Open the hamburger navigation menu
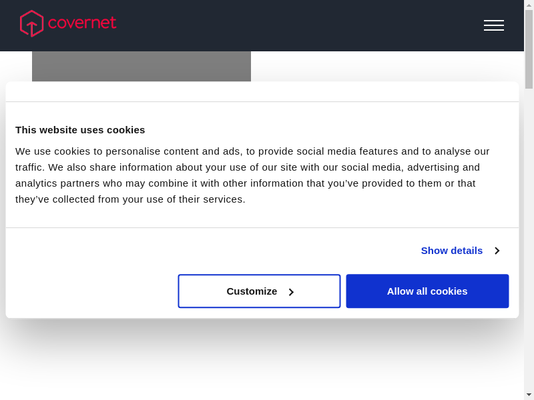Image resolution: width=534 pixels, height=400 pixels. pos(493,25)
